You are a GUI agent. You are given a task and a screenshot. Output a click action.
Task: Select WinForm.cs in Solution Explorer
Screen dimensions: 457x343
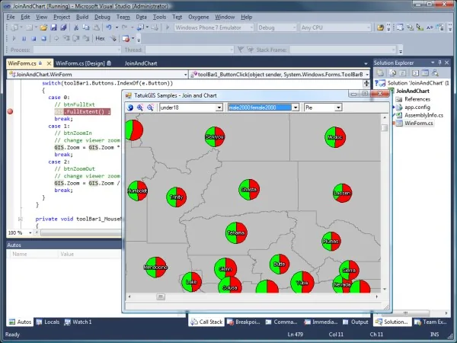coord(418,123)
